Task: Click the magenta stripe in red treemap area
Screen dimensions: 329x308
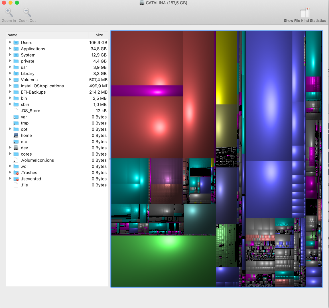Action: point(147,91)
